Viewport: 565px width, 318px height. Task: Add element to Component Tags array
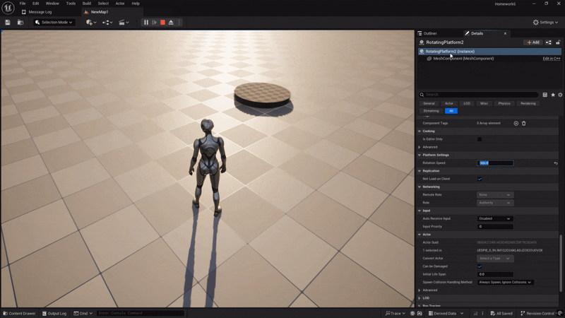(x=516, y=123)
